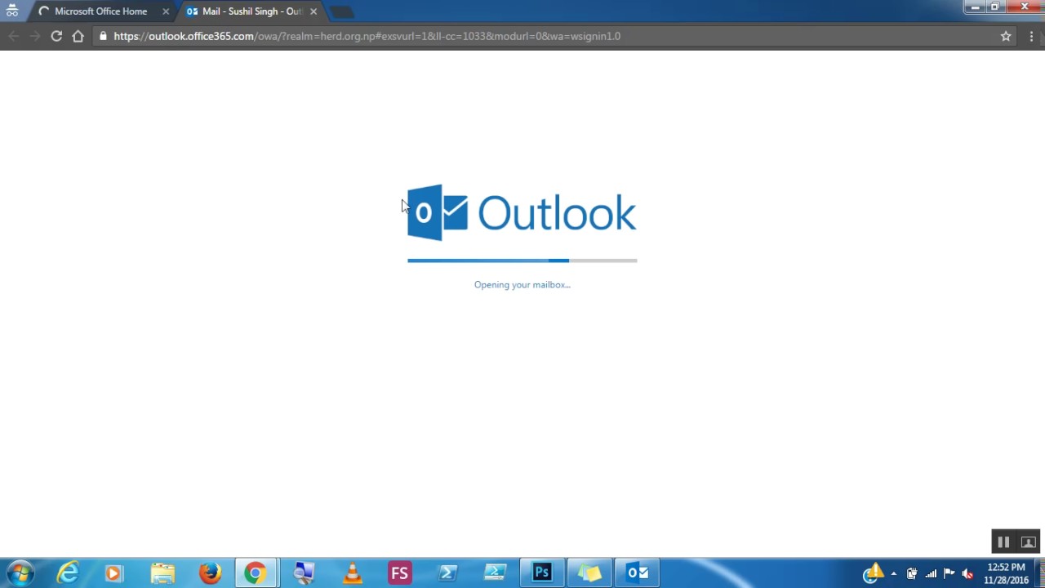The width and height of the screenshot is (1045, 588).
Task: Click the incognito icon in the title bar
Action: [12, 11]
